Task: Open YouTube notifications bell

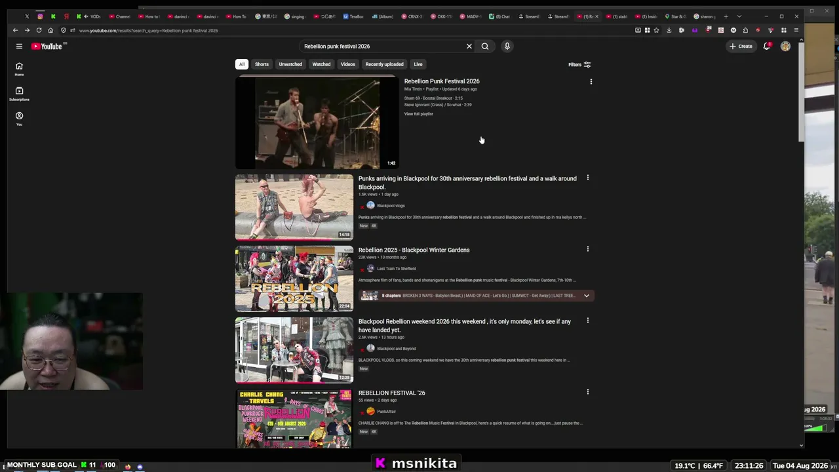Action: coord(766,46)
